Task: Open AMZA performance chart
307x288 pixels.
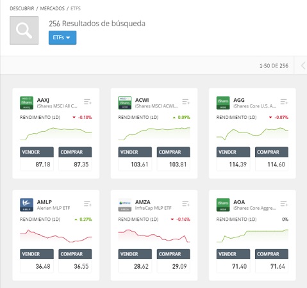Action: 154,236
